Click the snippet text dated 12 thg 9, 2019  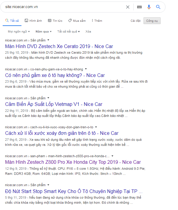(75, 171)
